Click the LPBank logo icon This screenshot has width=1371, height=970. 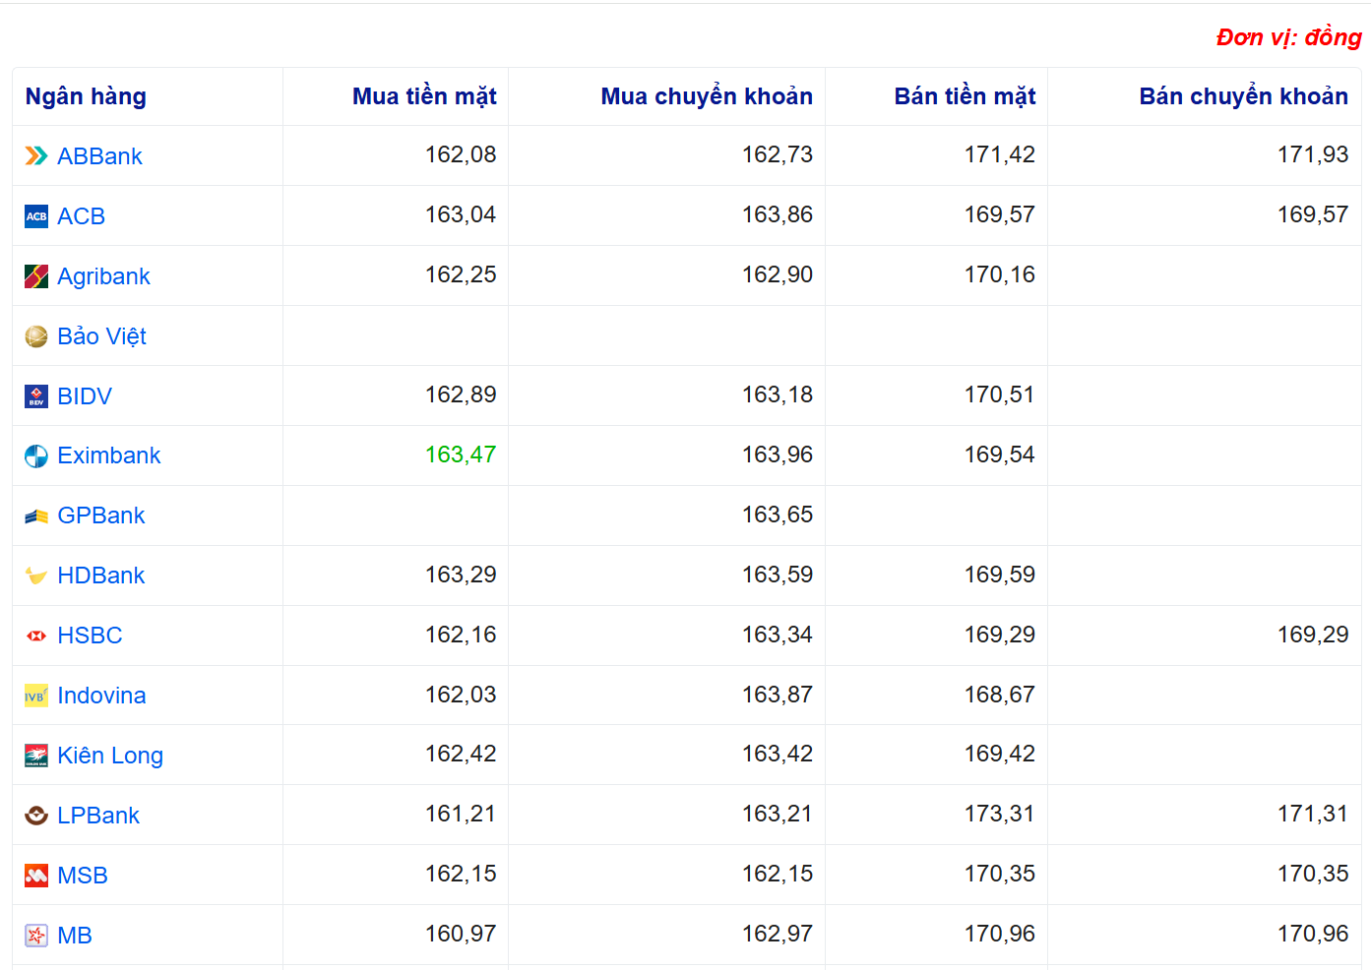pyautogui.click(x=36, y=816)
